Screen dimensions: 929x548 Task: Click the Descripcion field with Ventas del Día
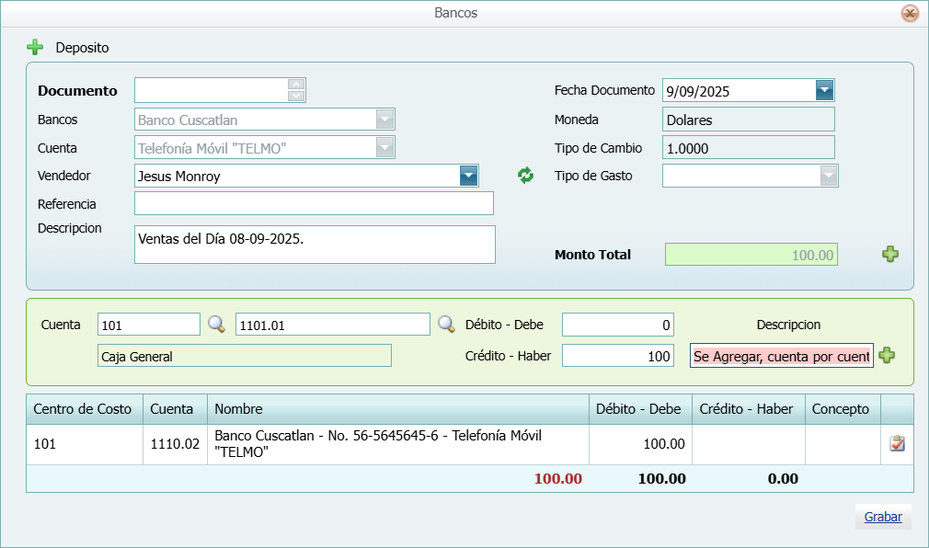pos(314,245)
